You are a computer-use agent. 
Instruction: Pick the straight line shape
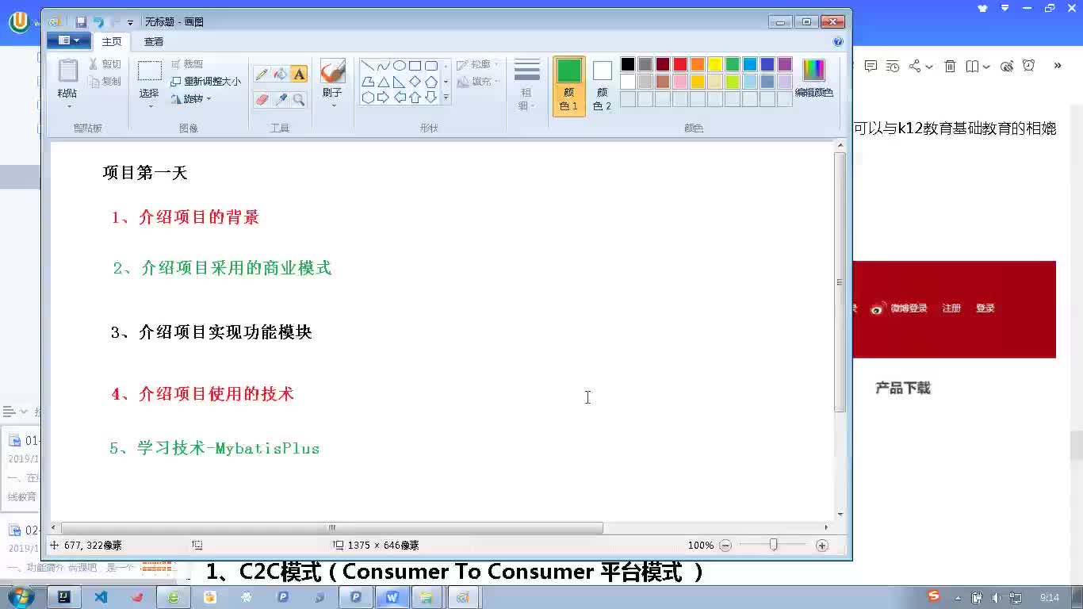[x=368, y=66]
